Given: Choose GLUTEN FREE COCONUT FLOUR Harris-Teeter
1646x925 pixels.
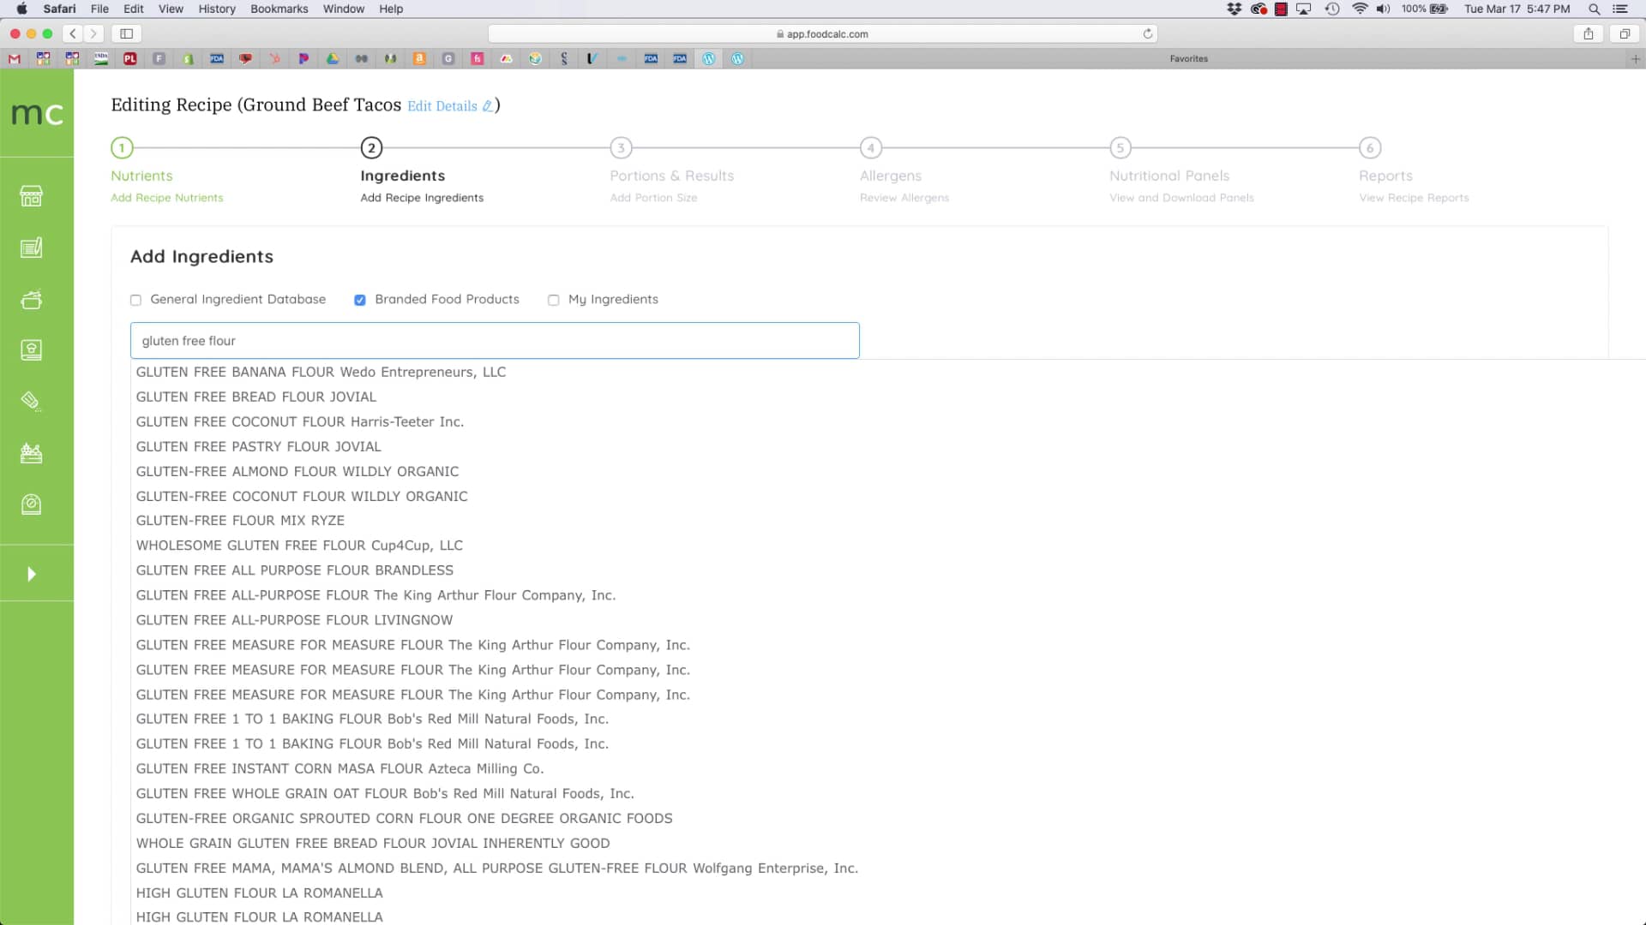Looking at the screenshot, I should point(299,421).
